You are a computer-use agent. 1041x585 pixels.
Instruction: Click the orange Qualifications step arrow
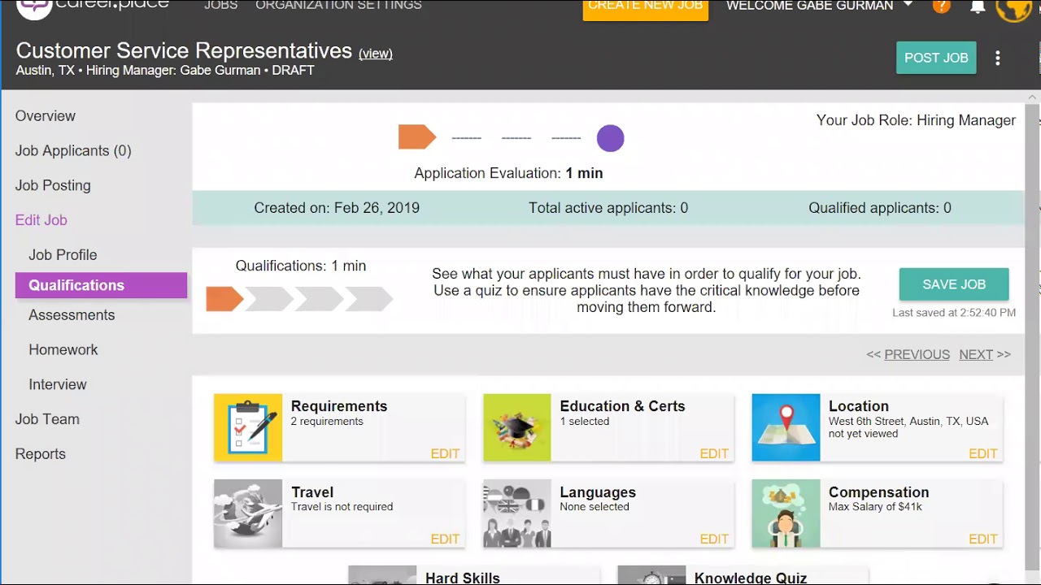225,299
